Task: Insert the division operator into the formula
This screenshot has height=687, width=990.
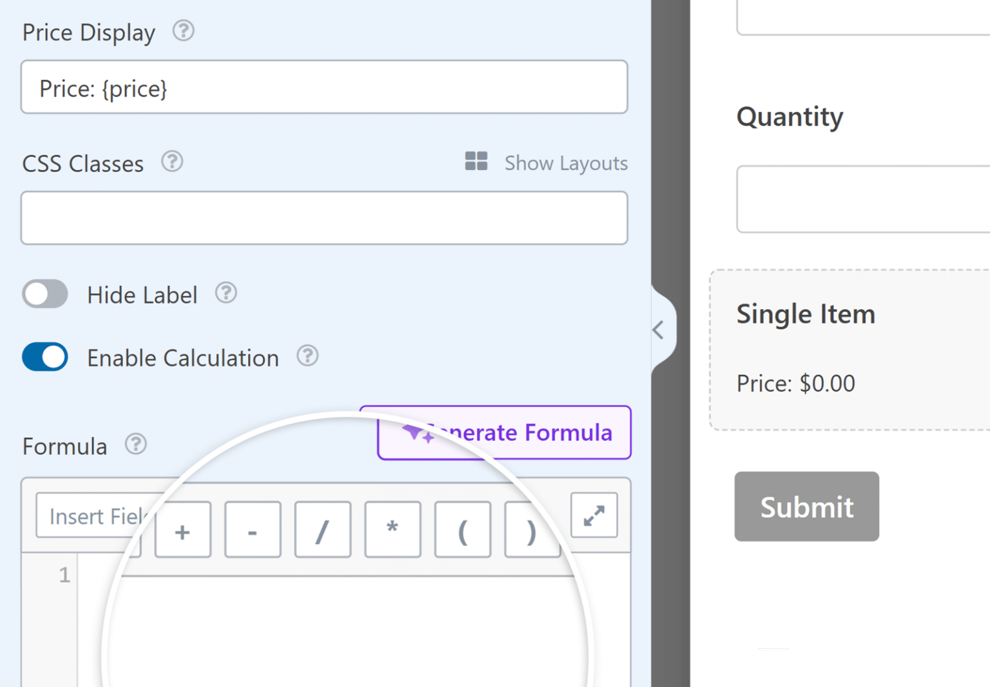Action: (x=322, y=529)
